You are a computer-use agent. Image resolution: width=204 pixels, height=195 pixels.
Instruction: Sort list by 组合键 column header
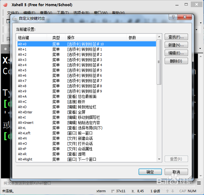tap(31, 38)
